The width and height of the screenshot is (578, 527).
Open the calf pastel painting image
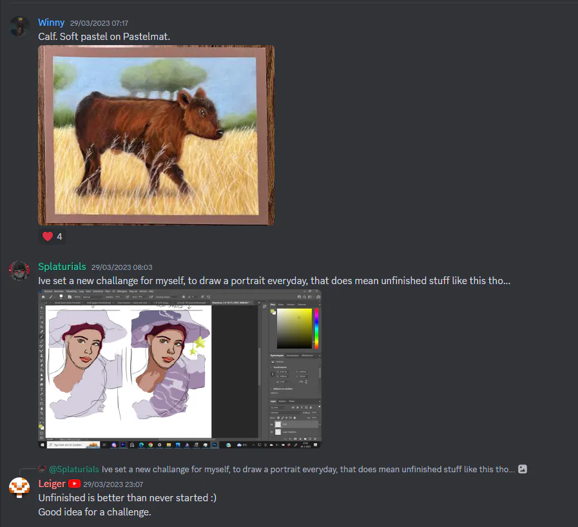(157, 135)
